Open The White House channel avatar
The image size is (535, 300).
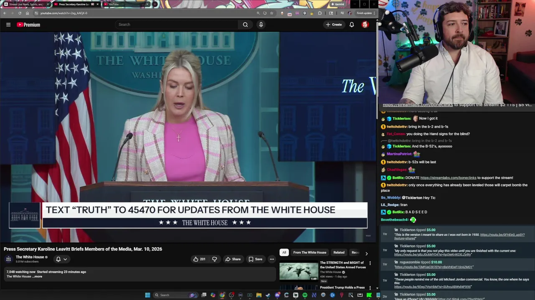8,259
